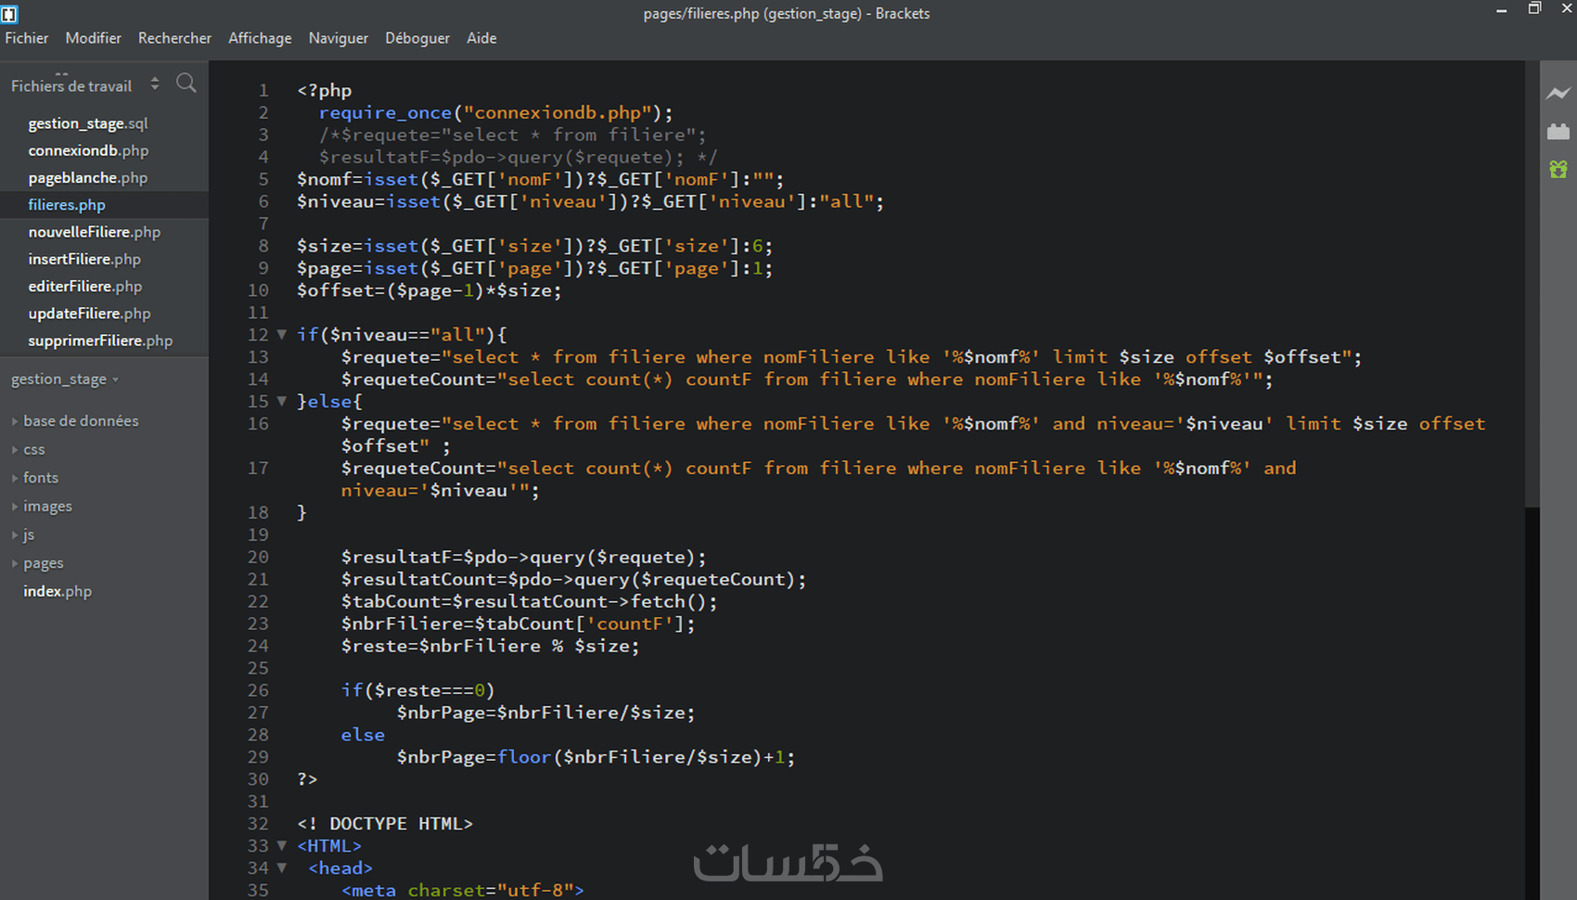This screenshot has height=900, width=1577.
Task: Open the Extension Manager brick icon
Action: click(1558, 131)
